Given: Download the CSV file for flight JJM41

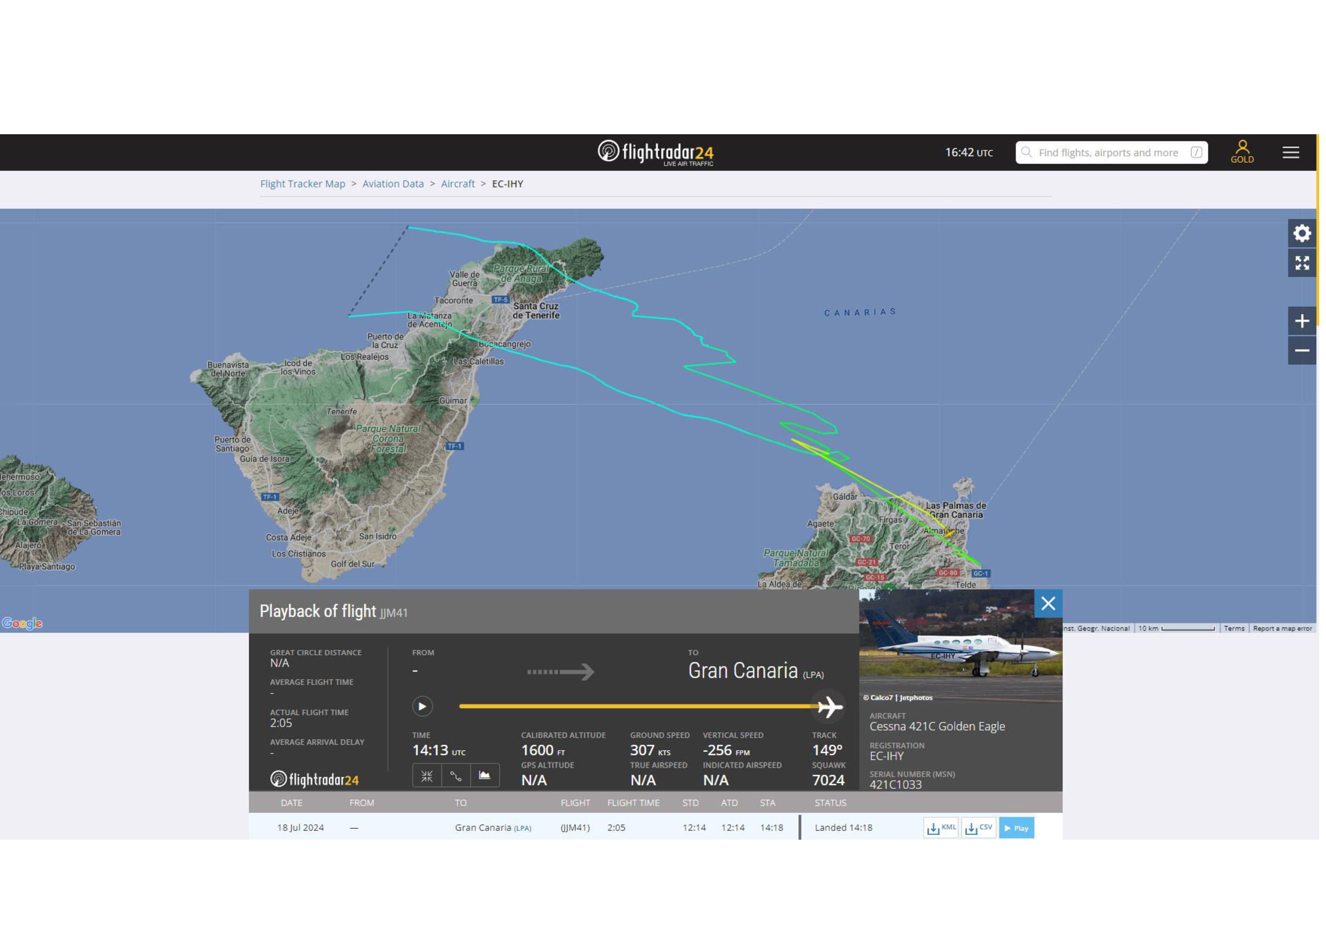Looking at the screenshot, I should coord(978,828).
